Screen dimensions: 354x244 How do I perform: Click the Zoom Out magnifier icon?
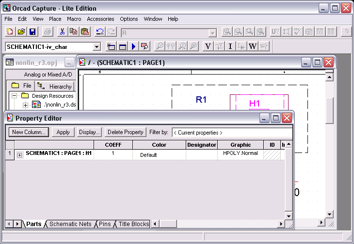(x=238, y=32)
